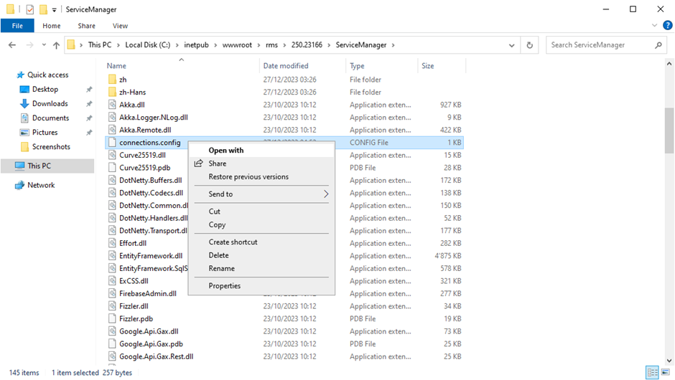Select the Effort.dll file name
Image resolution: width=675 pixels, height=380 pixels.
pyautogui.click(x=133, y=243)
